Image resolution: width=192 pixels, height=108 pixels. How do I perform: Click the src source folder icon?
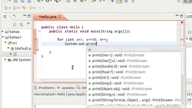(10, 43)
